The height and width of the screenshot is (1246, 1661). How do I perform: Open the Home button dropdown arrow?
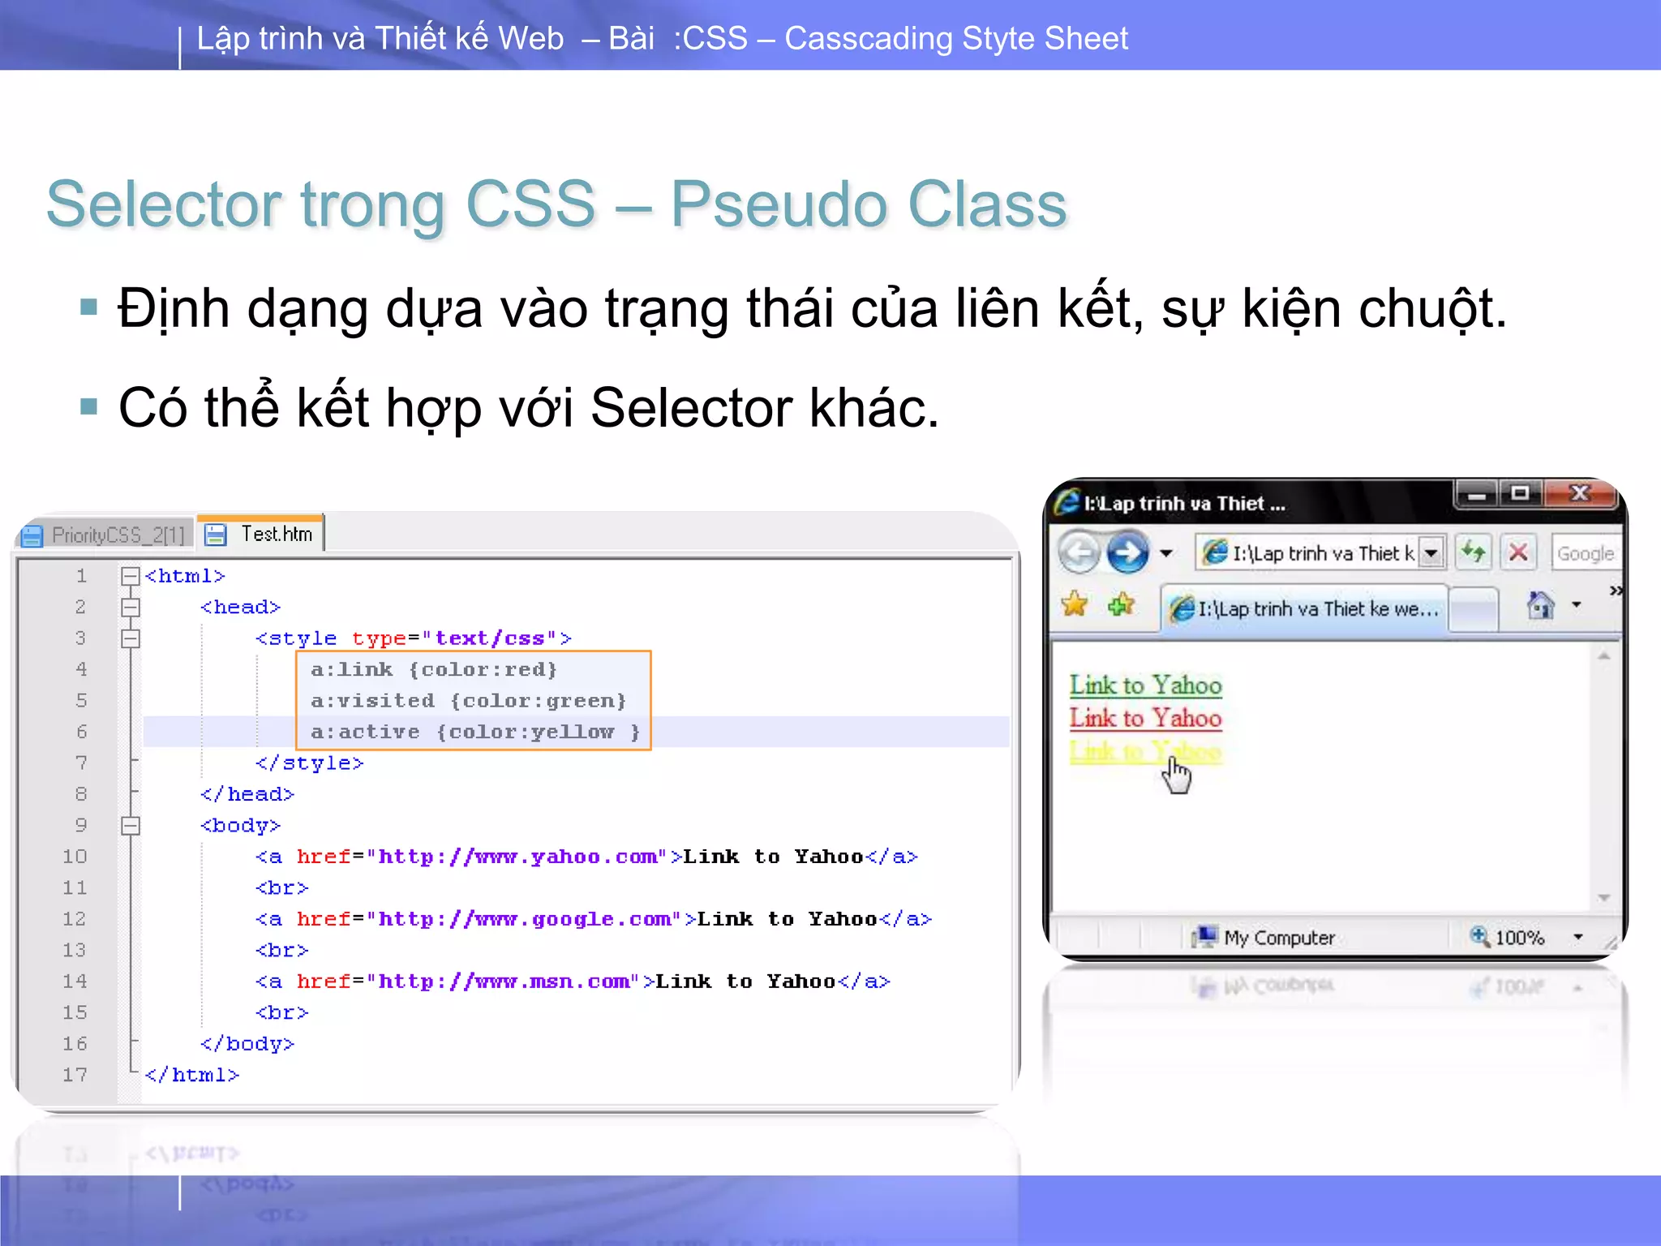coord(1577,604)
